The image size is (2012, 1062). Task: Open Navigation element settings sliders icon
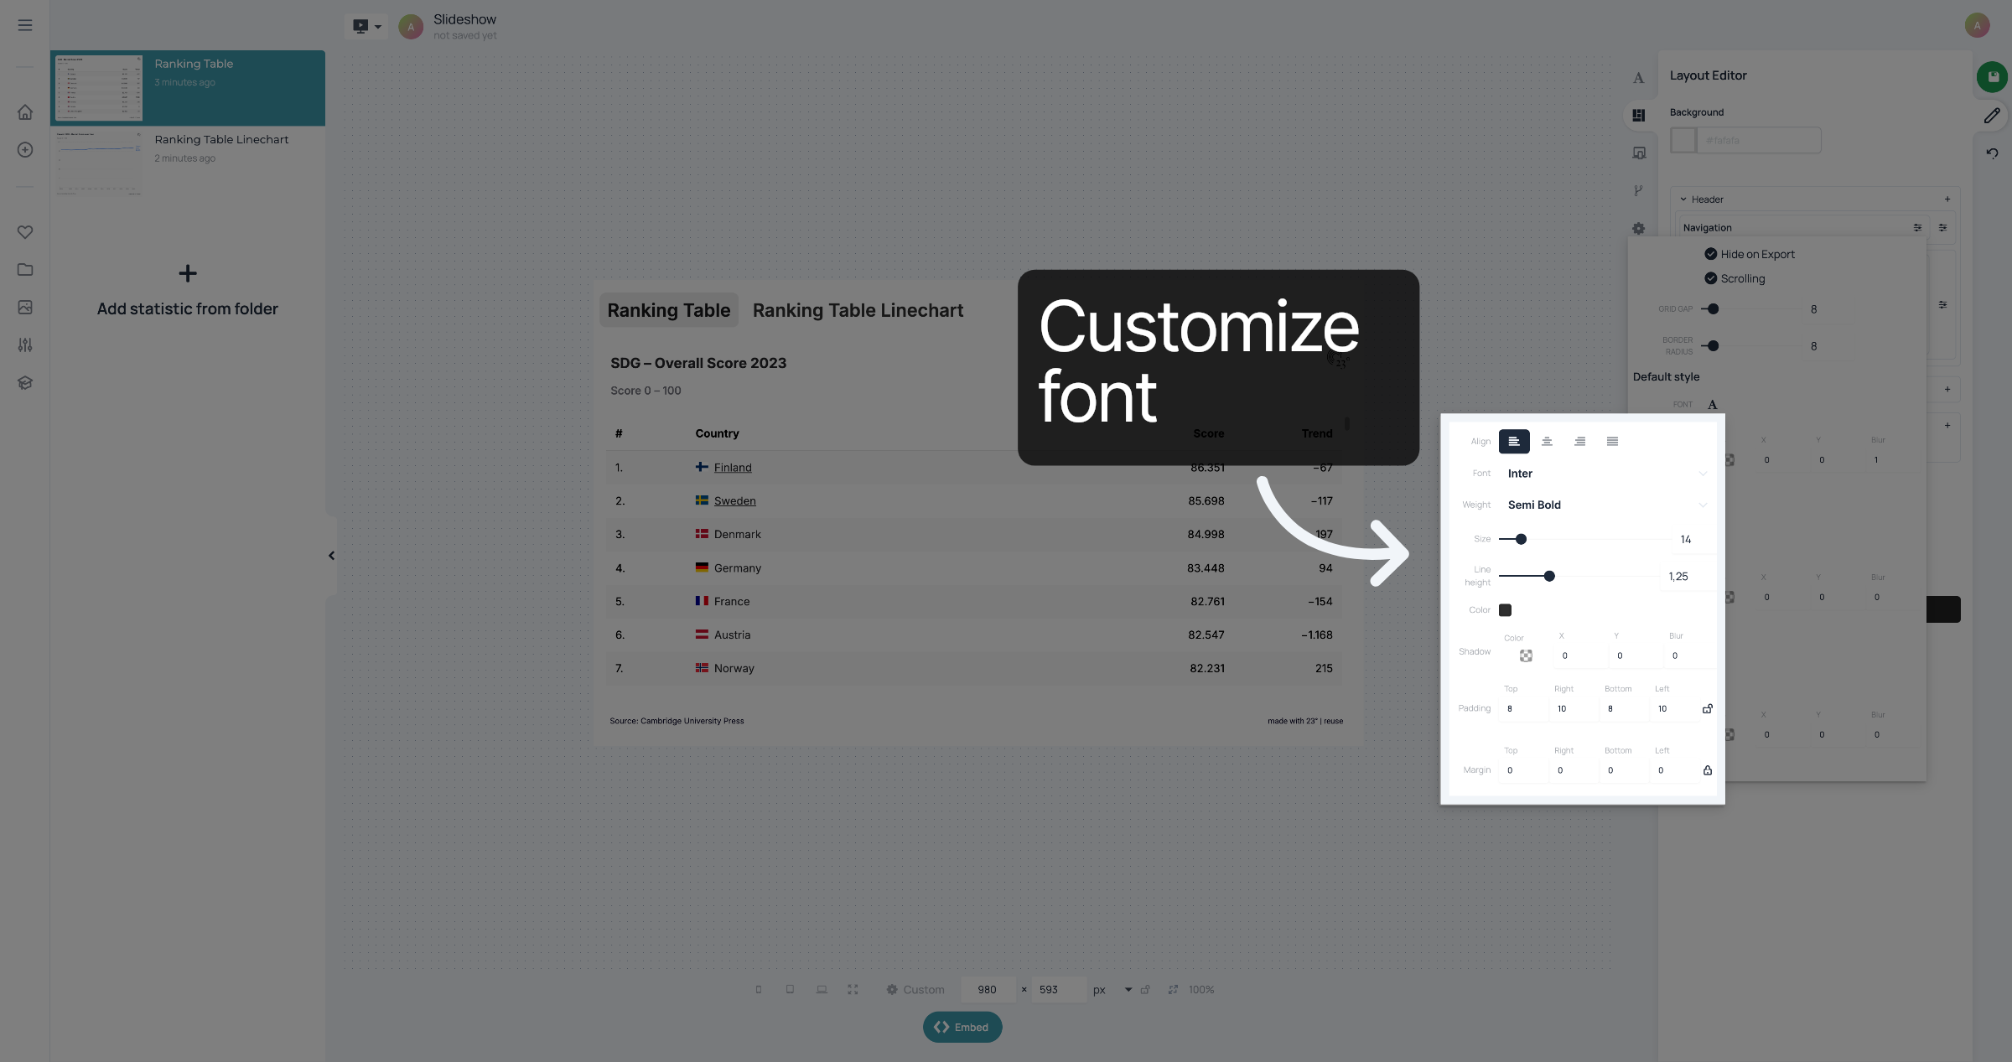coord(1917,228)
